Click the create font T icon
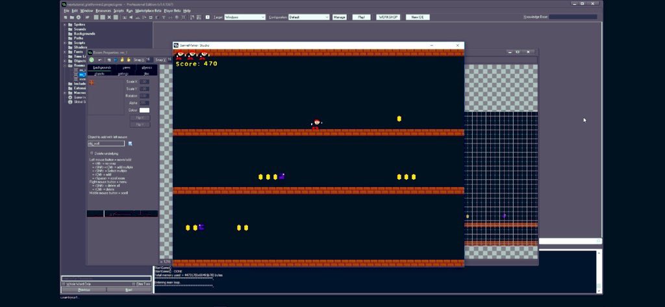The height and width of the screenshot is (307, 665). click(x=164, y=18)
